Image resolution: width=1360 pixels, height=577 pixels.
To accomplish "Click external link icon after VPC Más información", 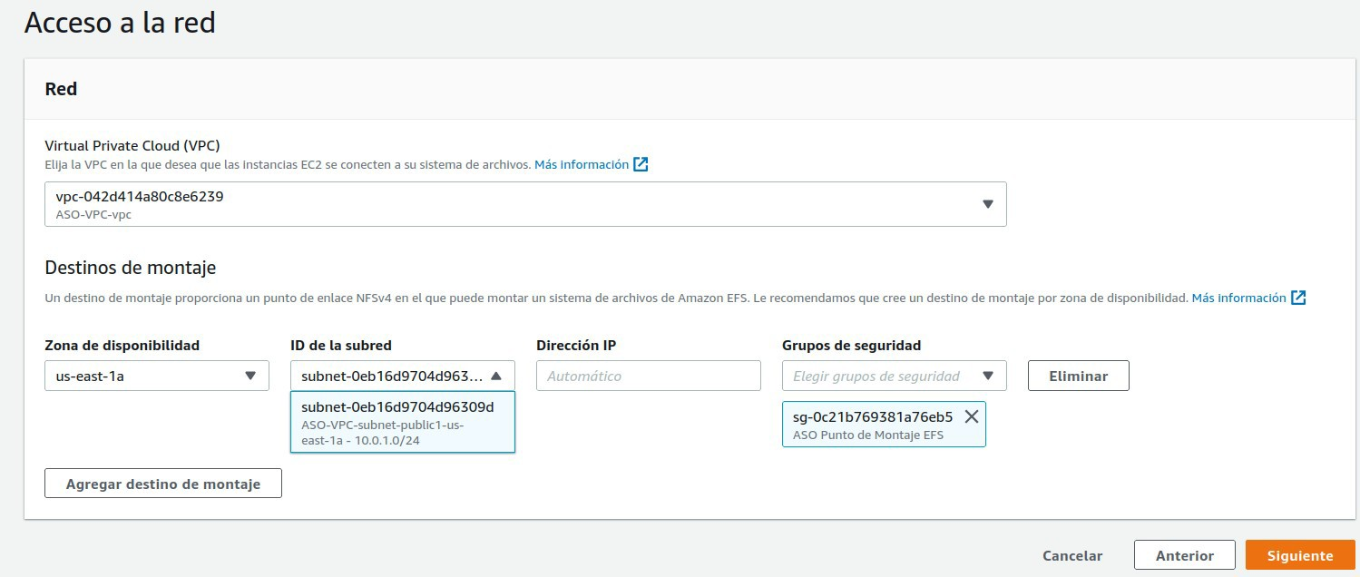I will [641, 164].
